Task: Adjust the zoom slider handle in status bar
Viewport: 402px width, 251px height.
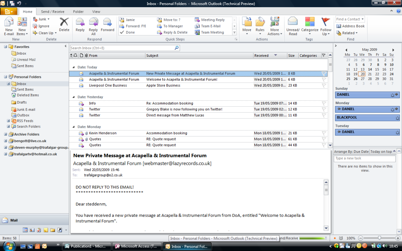Action: [380, 238]
